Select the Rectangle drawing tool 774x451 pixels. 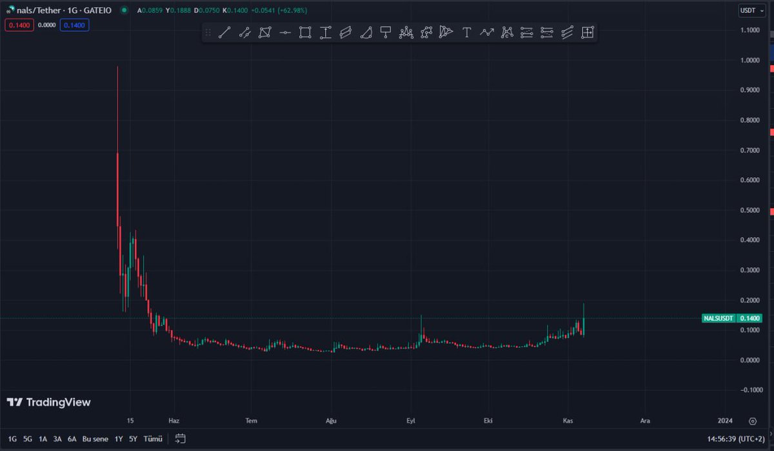click(305, 32)
